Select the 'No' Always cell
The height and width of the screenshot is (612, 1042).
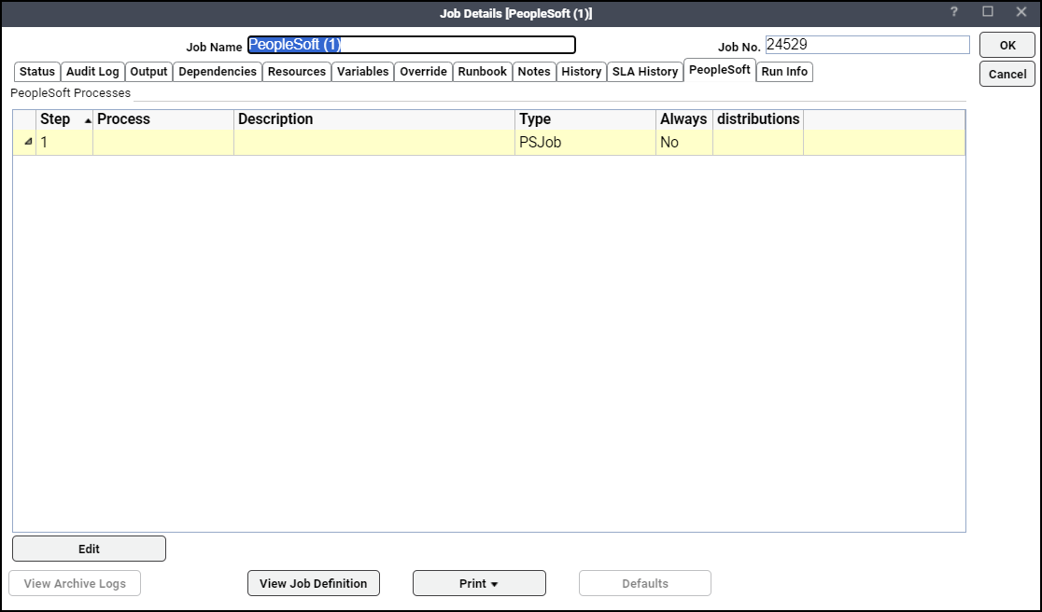(x=683, y=142)
